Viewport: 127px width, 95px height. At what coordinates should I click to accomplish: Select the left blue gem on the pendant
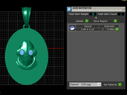click(x=22, y=53)
